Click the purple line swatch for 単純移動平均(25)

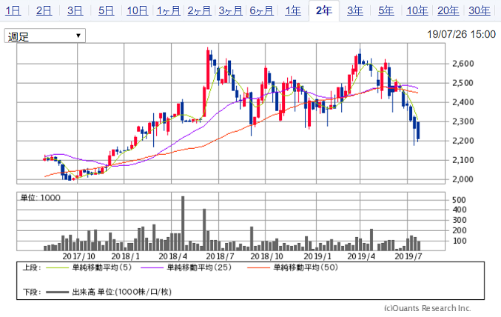point(152,267)
